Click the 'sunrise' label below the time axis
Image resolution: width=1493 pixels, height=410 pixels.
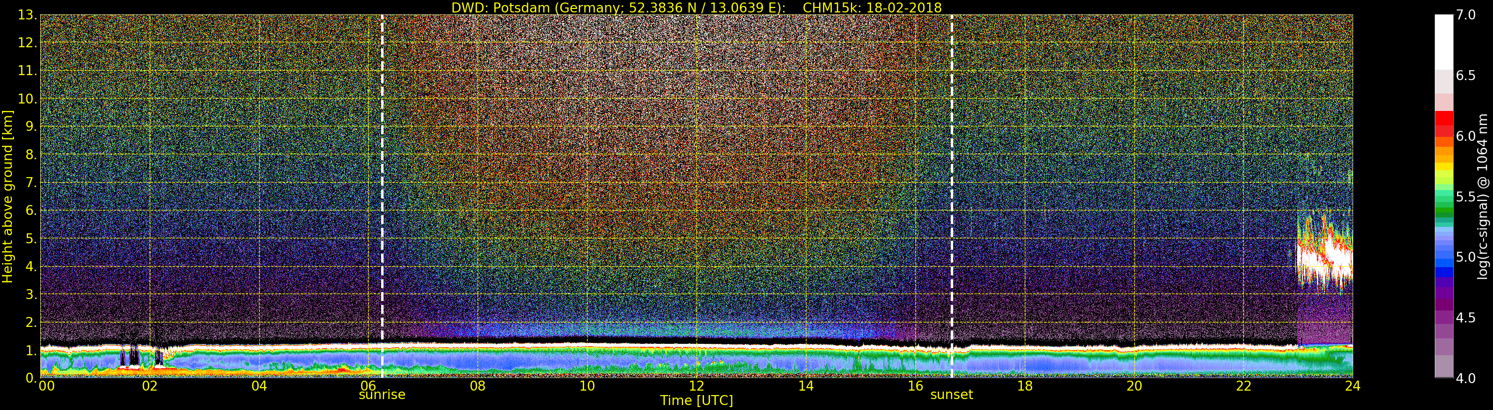click(x=382, y=395)
